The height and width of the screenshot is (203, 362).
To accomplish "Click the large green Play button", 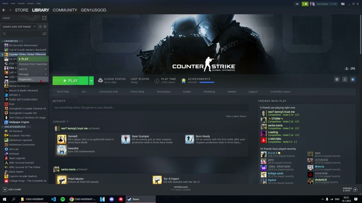I will [70, 81].
